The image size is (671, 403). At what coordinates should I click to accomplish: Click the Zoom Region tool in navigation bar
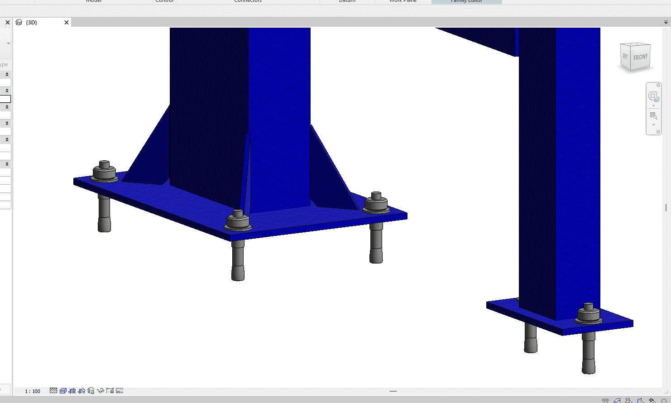[653, 115]
